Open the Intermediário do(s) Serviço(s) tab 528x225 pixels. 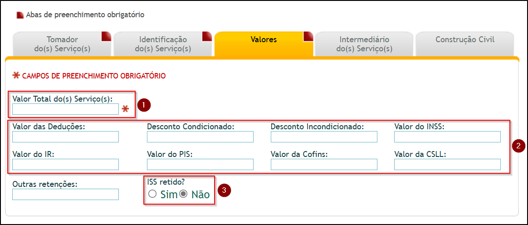tap(364, 44)
